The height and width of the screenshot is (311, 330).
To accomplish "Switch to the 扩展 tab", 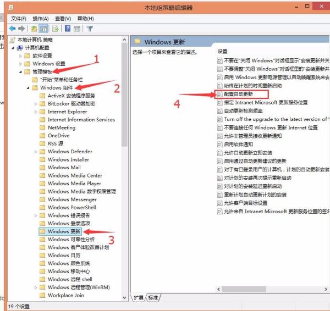I will click(x=139, y=298).
